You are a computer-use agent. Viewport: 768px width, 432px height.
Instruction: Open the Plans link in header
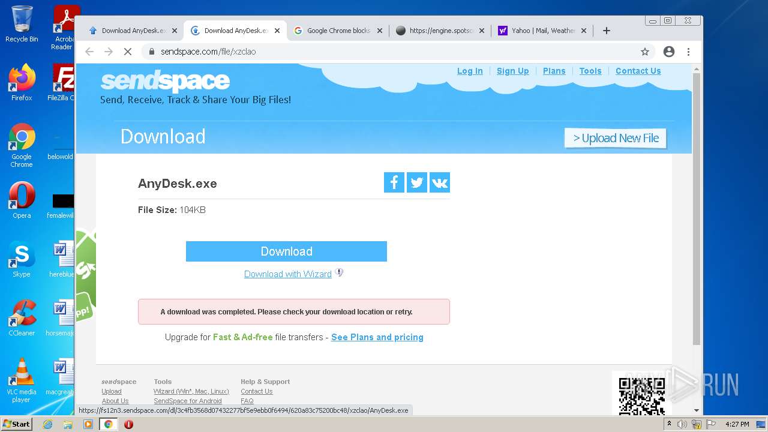click(x=554, y=71)
